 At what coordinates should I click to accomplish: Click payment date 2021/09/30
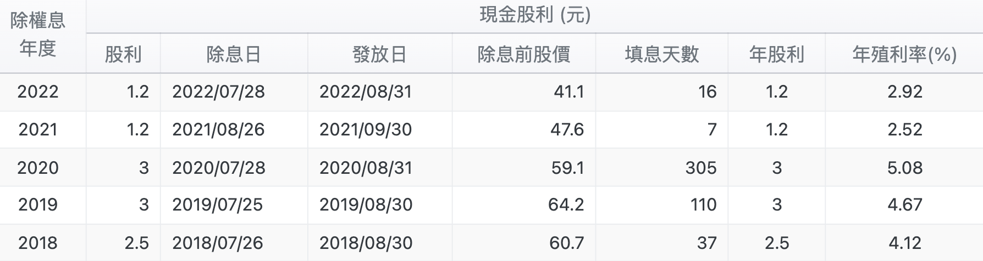(366, 129)
